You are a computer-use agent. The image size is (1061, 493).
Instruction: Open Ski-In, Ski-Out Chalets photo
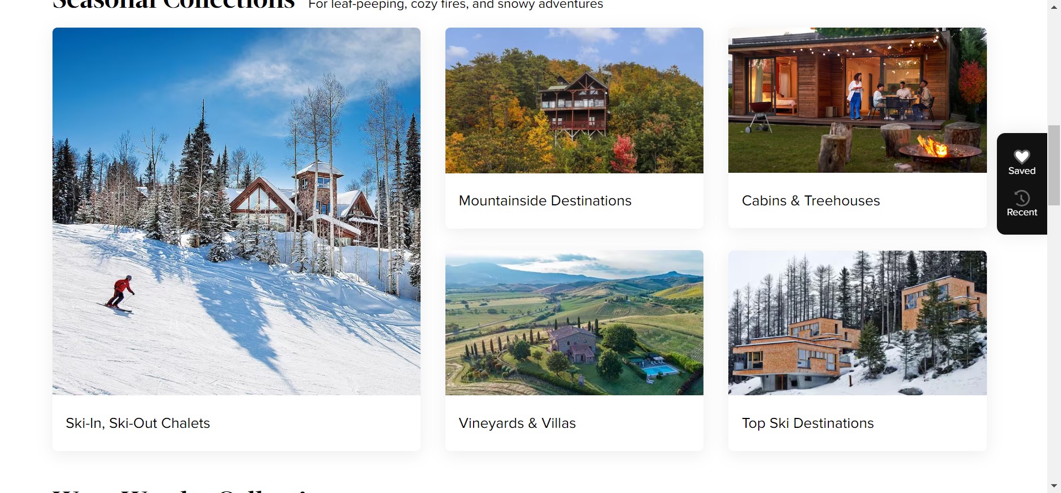(x=237, y=211)
